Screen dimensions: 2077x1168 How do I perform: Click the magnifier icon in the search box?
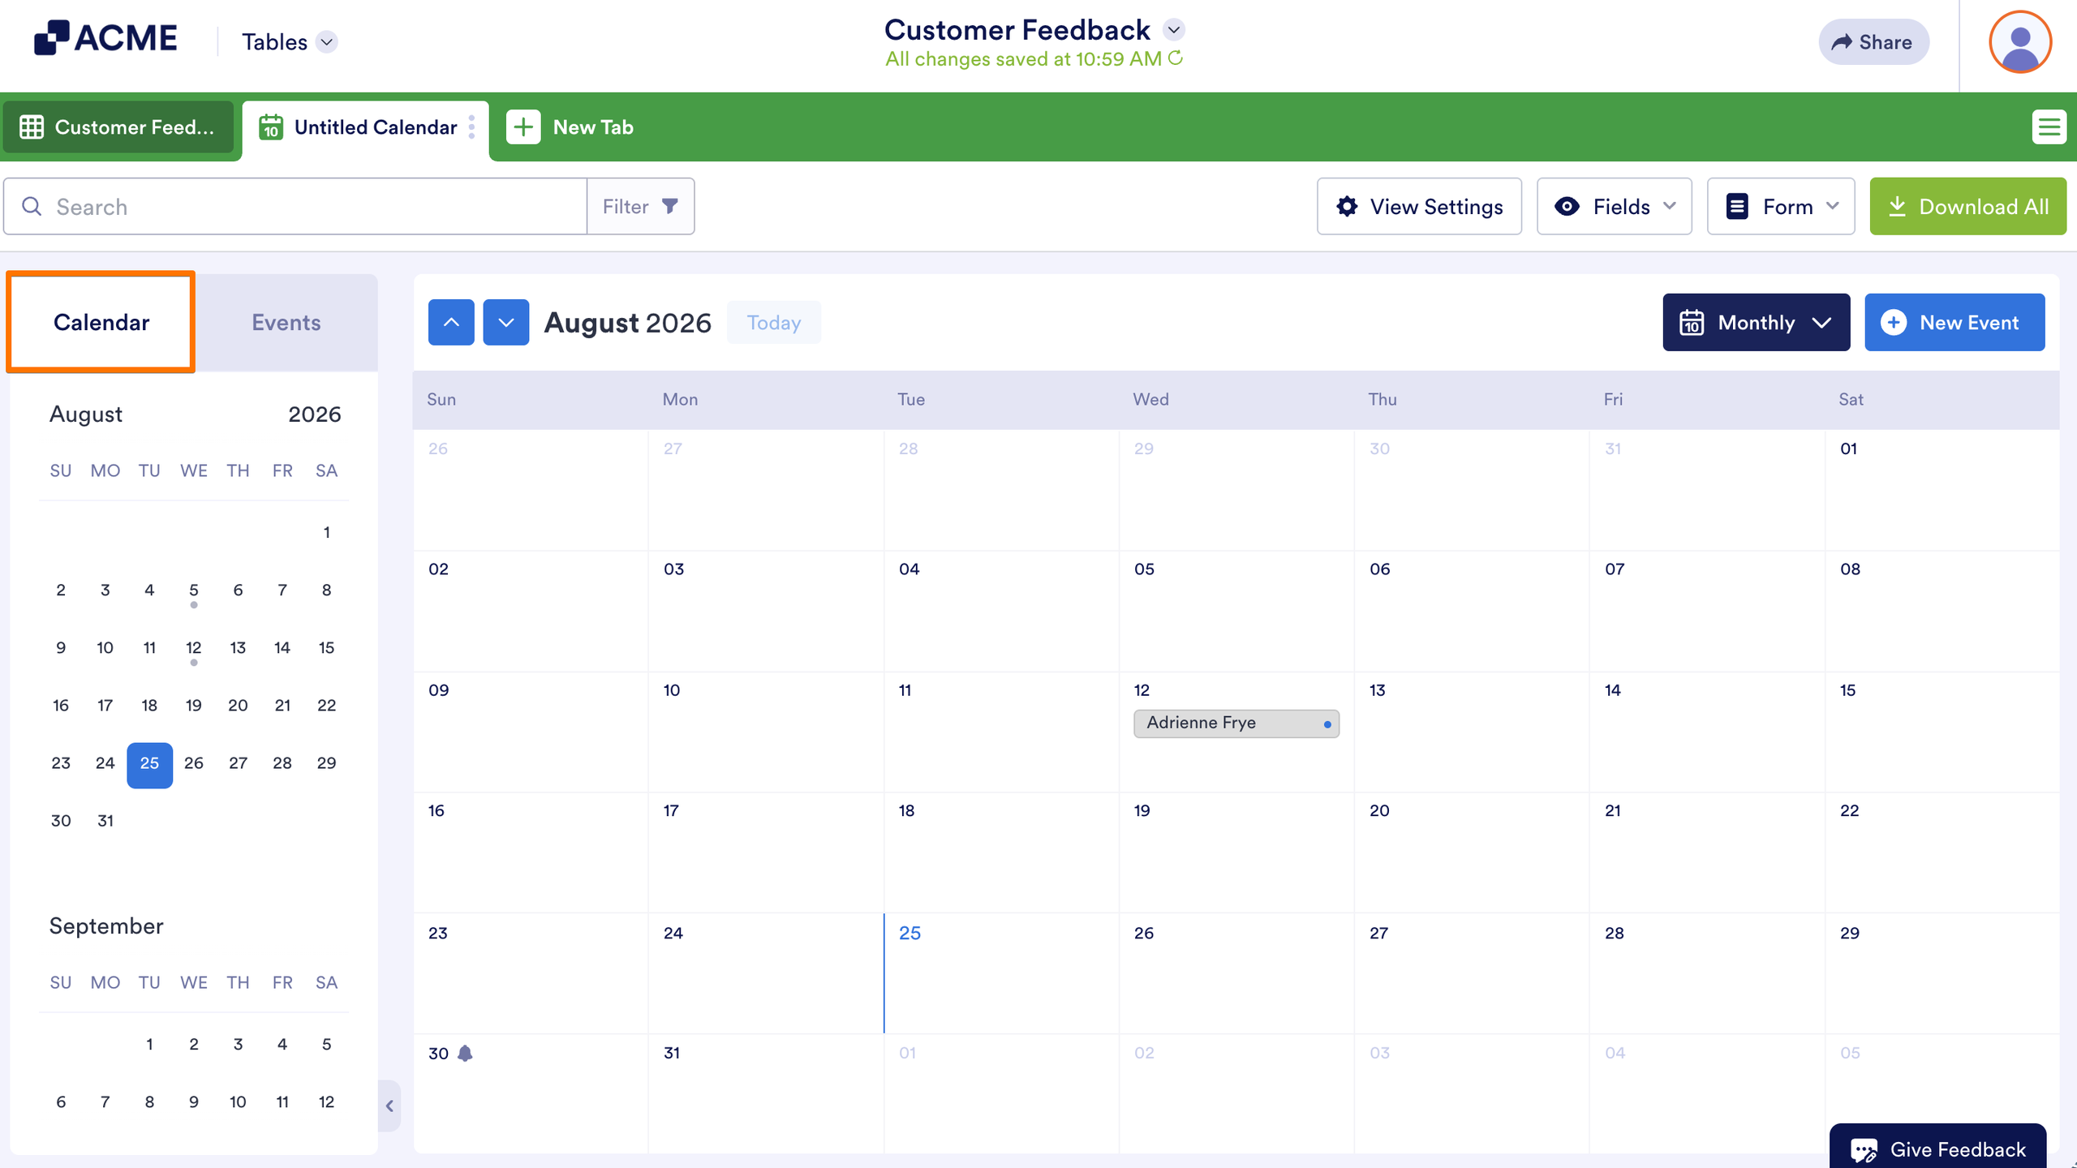point(32,206)
